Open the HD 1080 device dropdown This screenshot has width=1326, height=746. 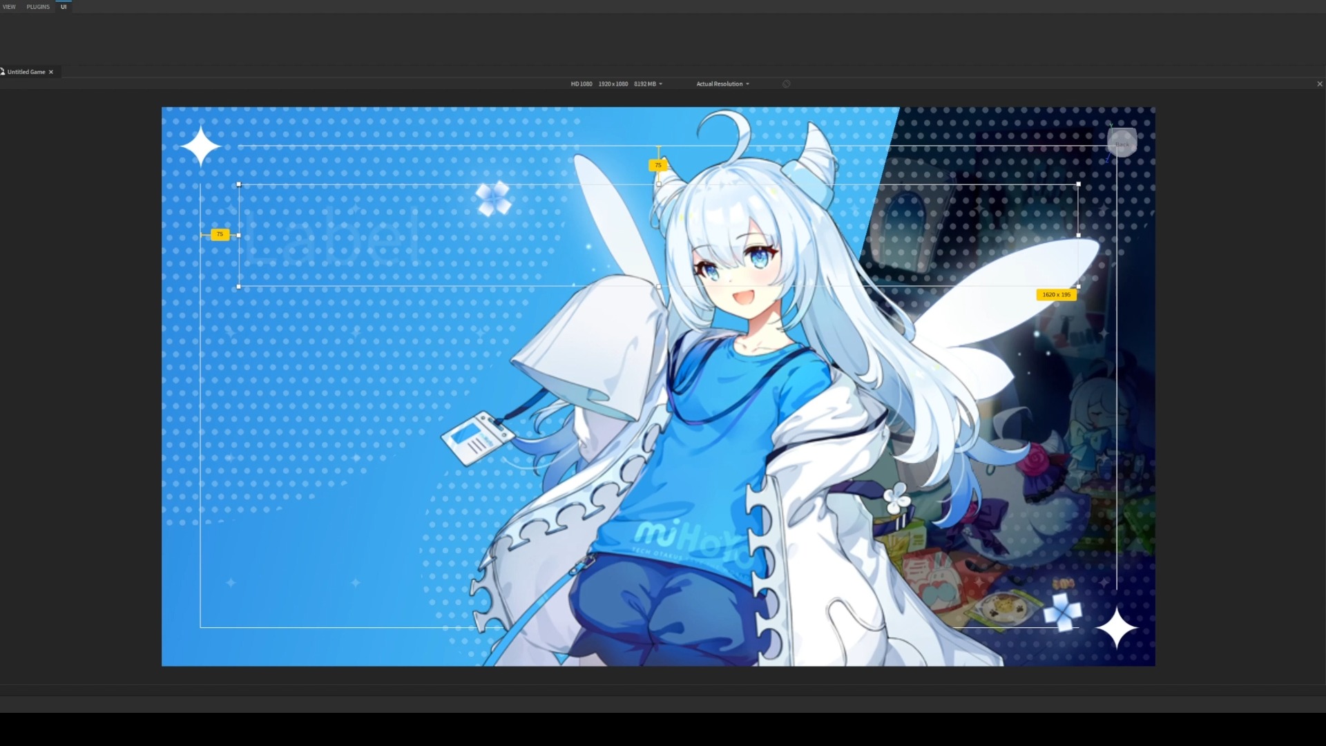(x=617, y=84)
